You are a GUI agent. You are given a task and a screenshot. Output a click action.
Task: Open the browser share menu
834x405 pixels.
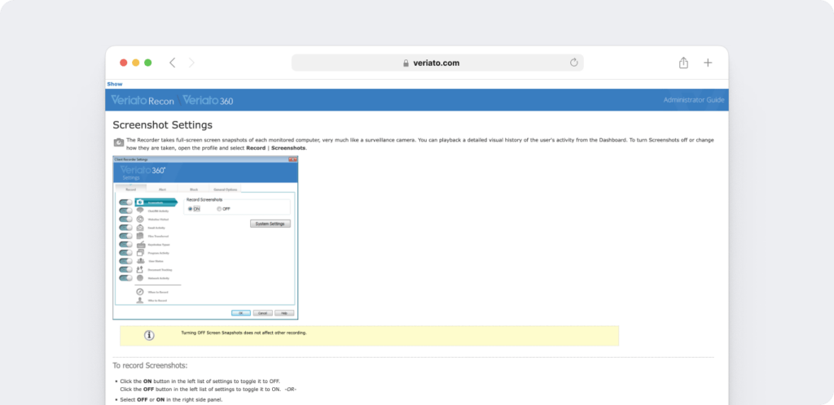click(683, 63)
